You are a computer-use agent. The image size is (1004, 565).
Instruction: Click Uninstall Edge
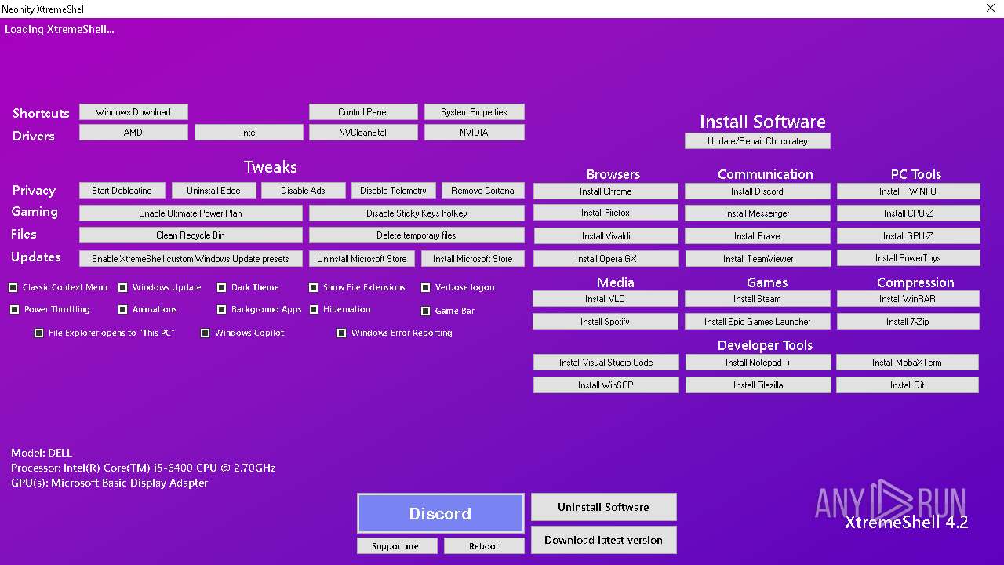[x=213, y=191]
